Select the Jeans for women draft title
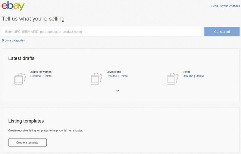The width and height of the screenshot is (241, 154). click(x=41, y=72)
